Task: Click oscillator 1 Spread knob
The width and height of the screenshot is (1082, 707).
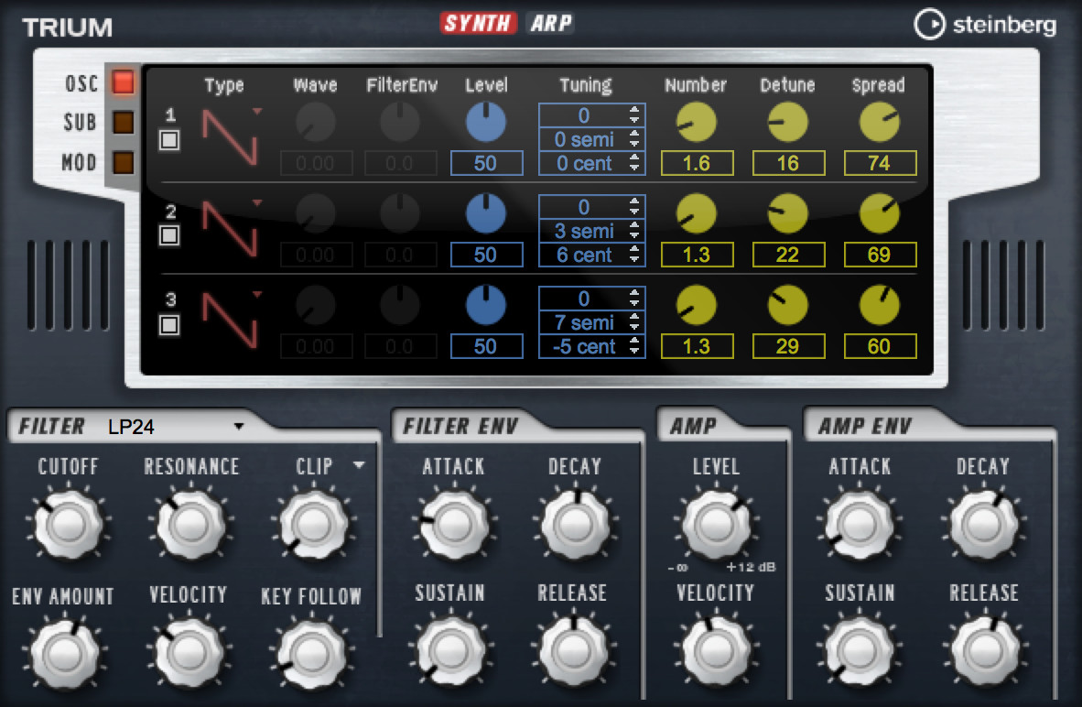Action: (879, 122)
